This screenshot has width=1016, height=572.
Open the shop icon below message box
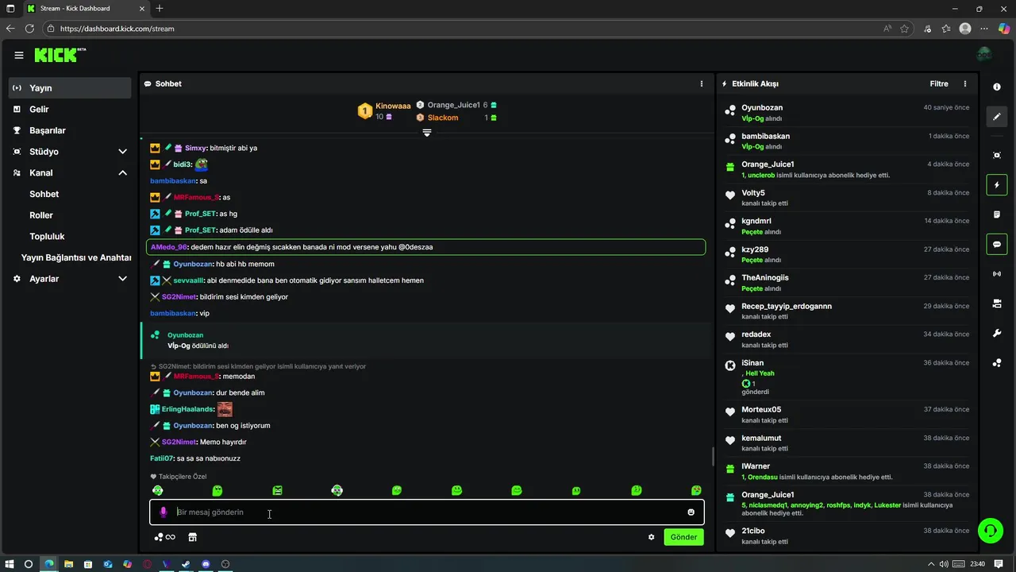192,537
